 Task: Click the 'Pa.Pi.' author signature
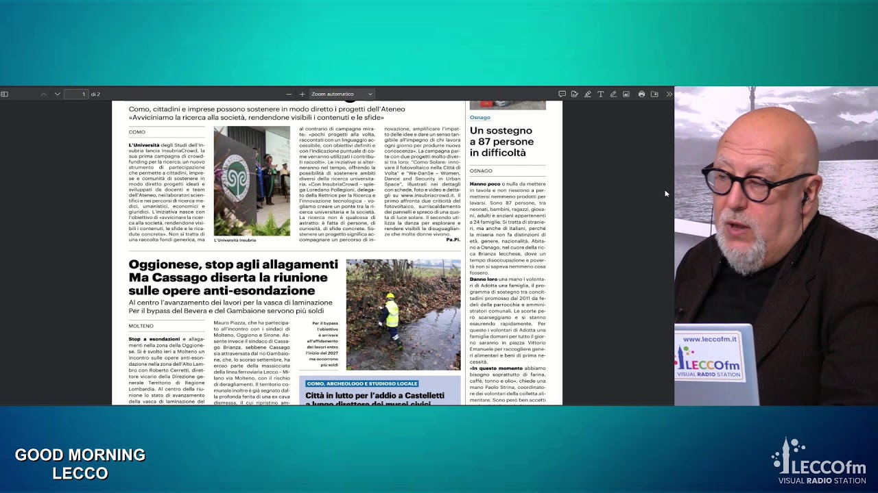453,240
